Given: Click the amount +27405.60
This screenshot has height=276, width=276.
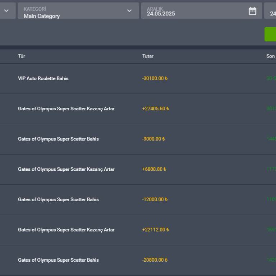Looking at the screenshot, I should click(156, 109).
